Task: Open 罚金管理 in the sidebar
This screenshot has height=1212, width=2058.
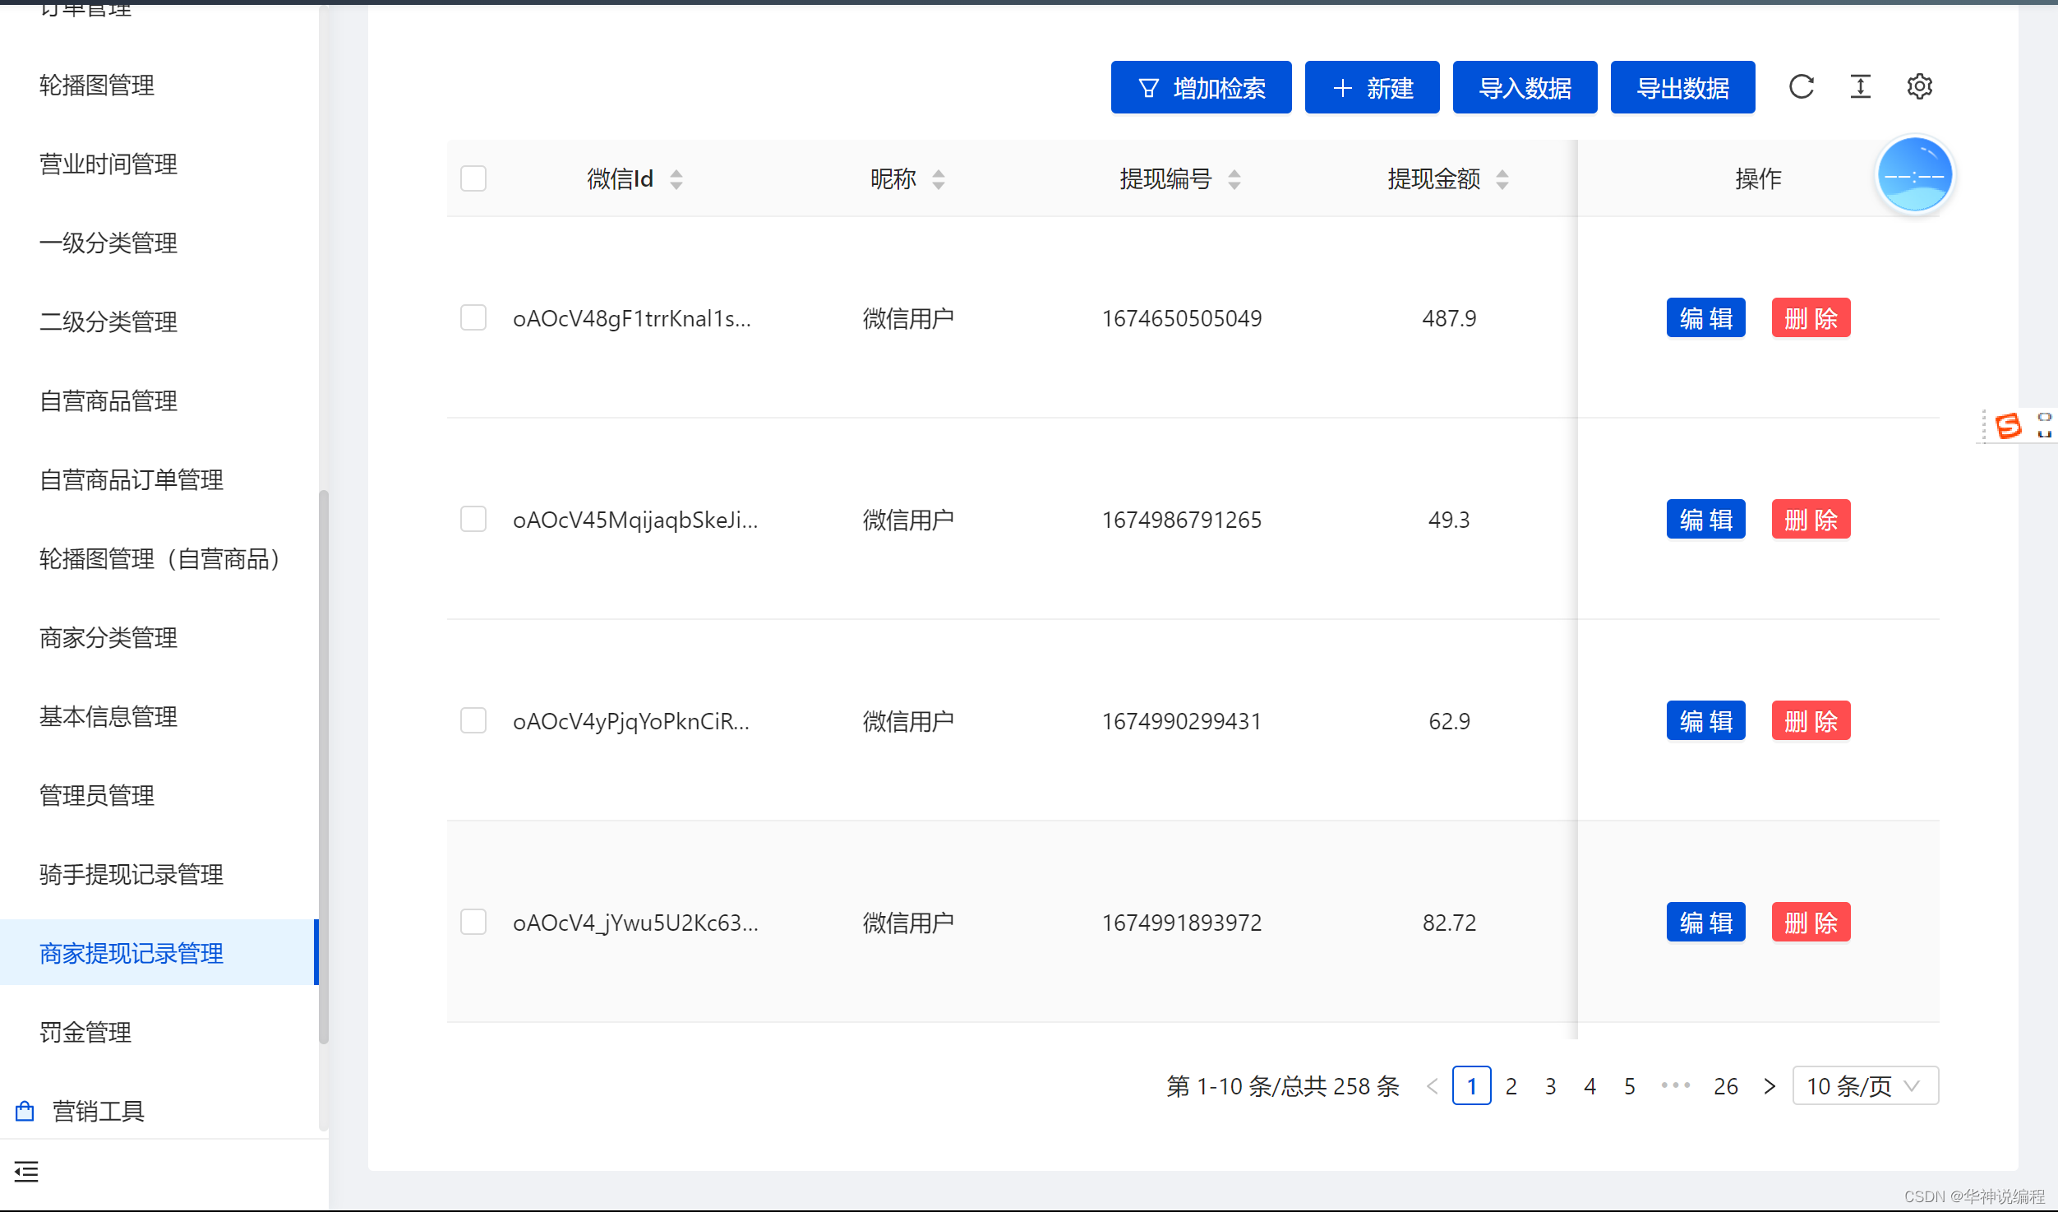Action: [85, 1032]
